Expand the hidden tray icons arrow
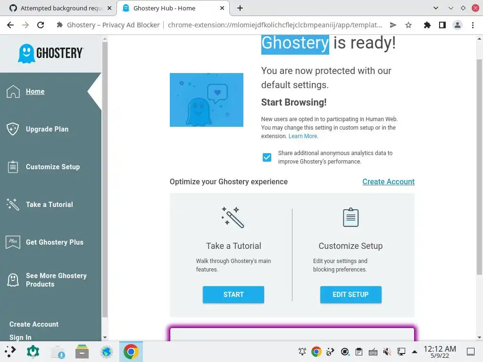Viewport: 483px width, 362px height. (415, 352)
